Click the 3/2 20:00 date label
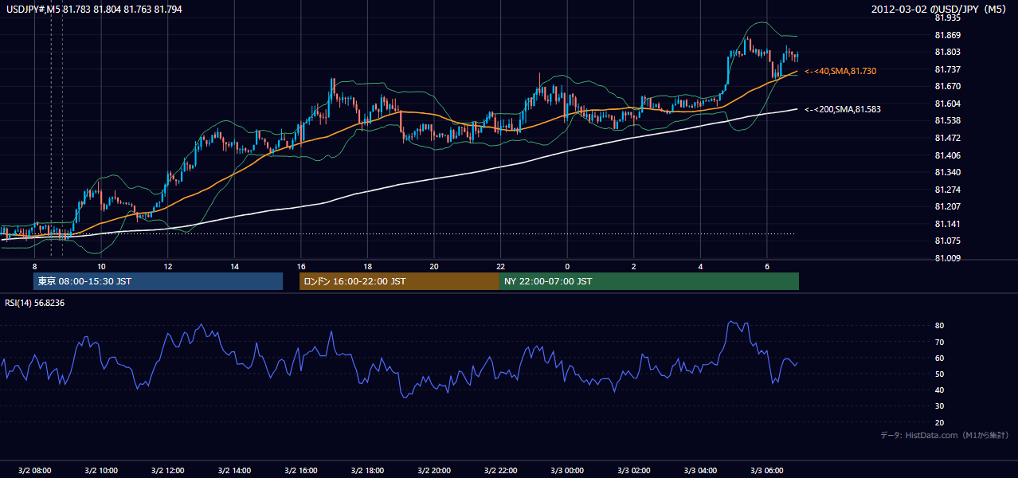 (x=434, y=471)
